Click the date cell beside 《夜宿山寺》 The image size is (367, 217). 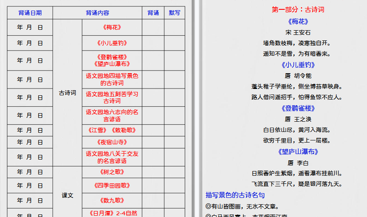coord(30,142)
